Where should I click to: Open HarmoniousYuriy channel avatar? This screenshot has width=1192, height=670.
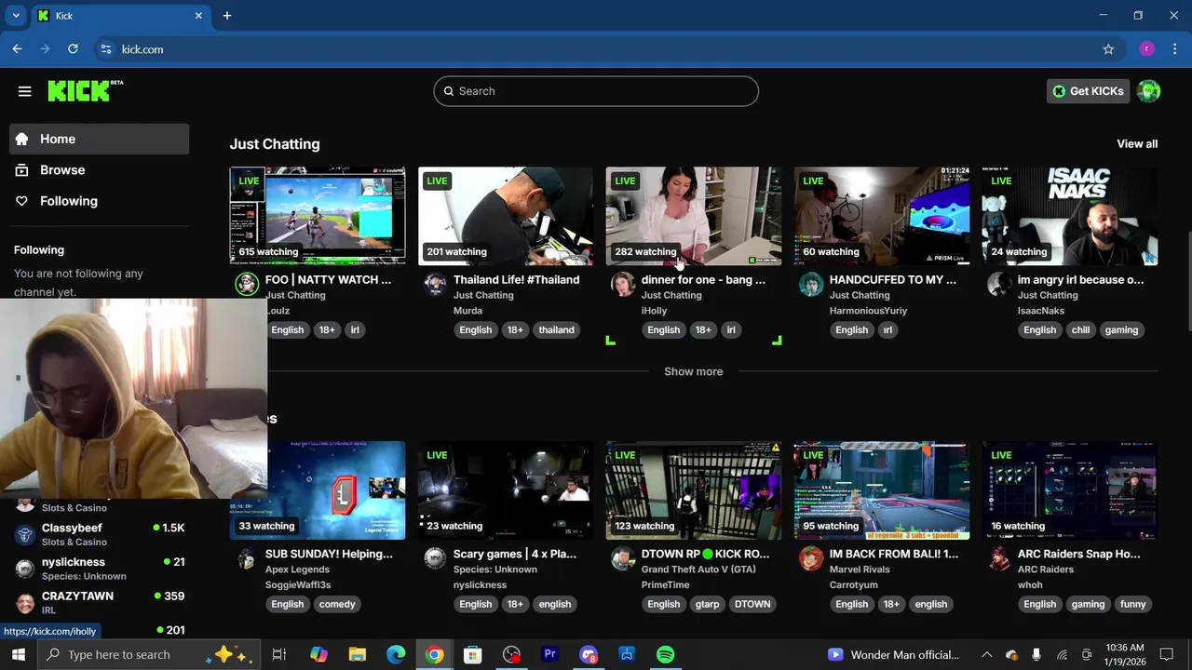click(811, 284)
